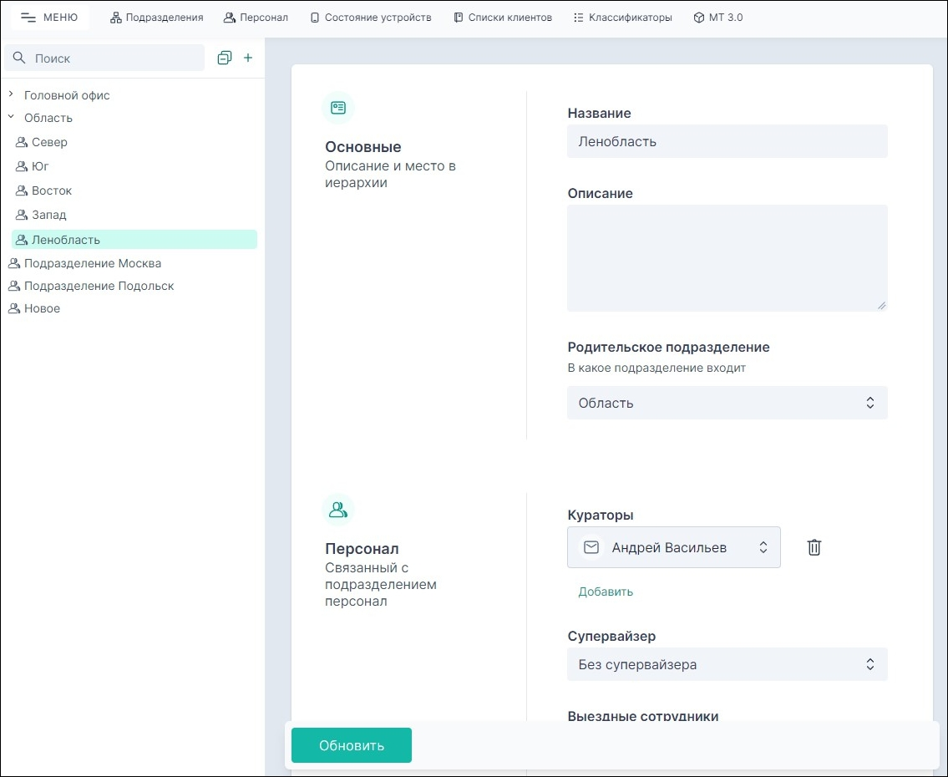Collapse the Область tree node
Image resolution: width=948 pixels, height=777 pixels.
(x=12, y=118)
